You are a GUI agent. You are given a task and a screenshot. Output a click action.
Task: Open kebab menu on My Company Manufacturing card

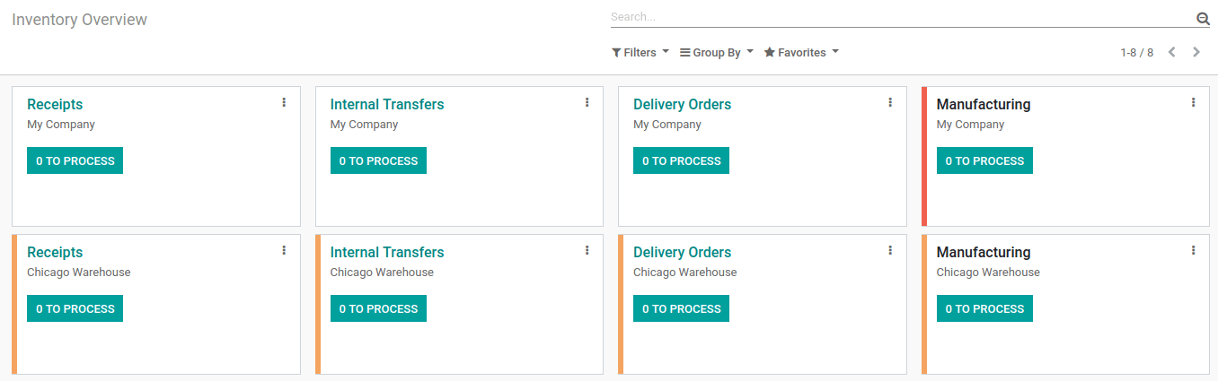tap(1193, 102)
